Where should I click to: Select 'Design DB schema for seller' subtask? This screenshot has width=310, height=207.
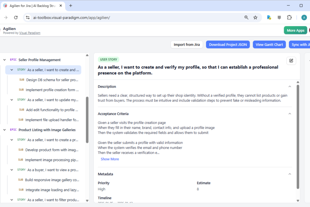(52, 80)
